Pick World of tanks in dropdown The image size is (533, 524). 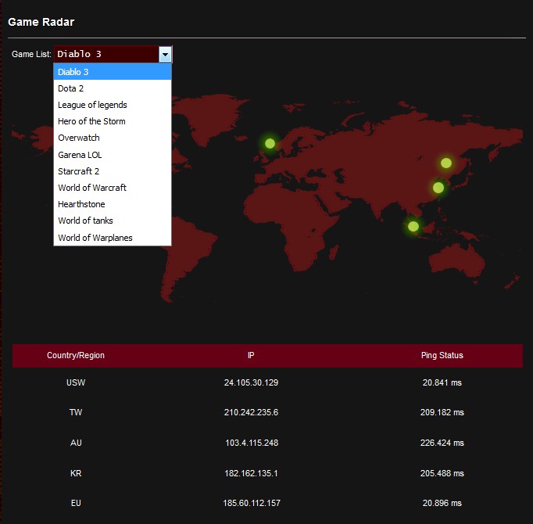[113, 221]
